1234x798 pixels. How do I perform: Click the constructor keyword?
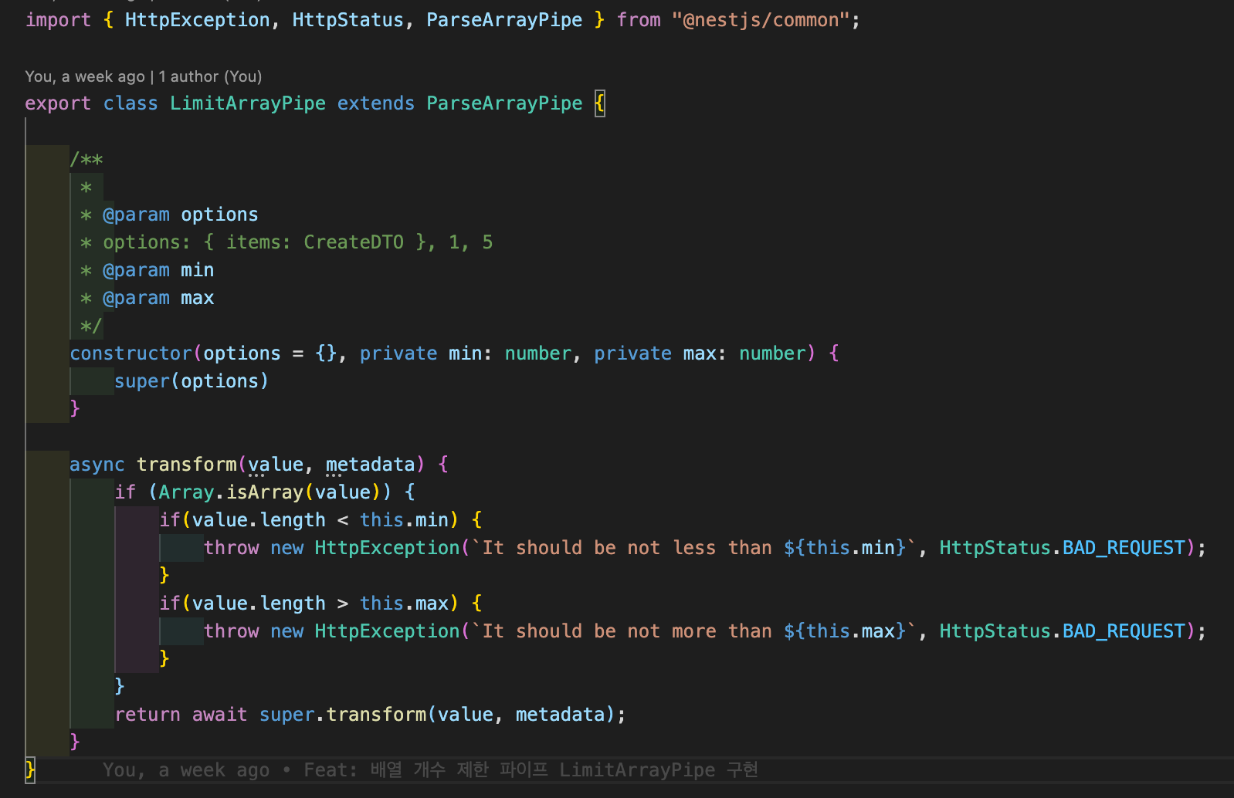point(131,353)
